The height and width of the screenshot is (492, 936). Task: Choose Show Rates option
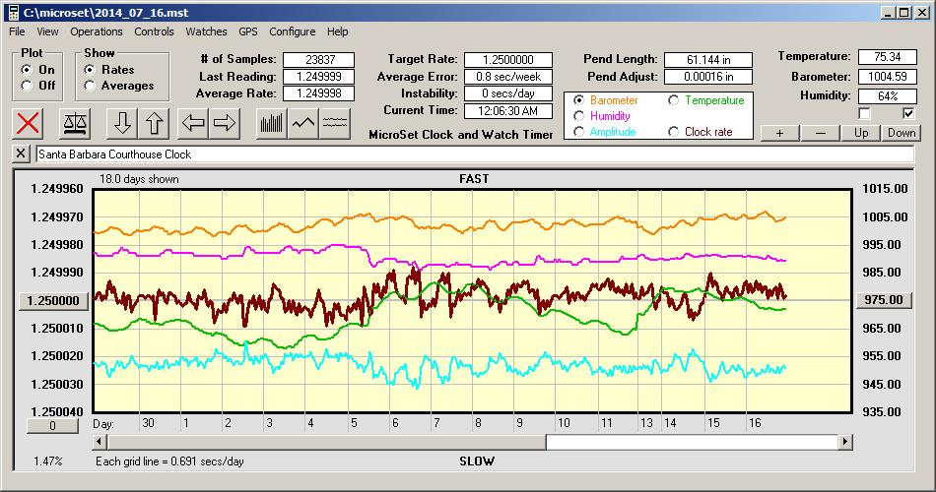pos(90,70)
